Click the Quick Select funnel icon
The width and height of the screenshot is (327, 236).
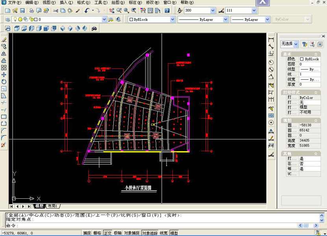[x=304, y=44]
